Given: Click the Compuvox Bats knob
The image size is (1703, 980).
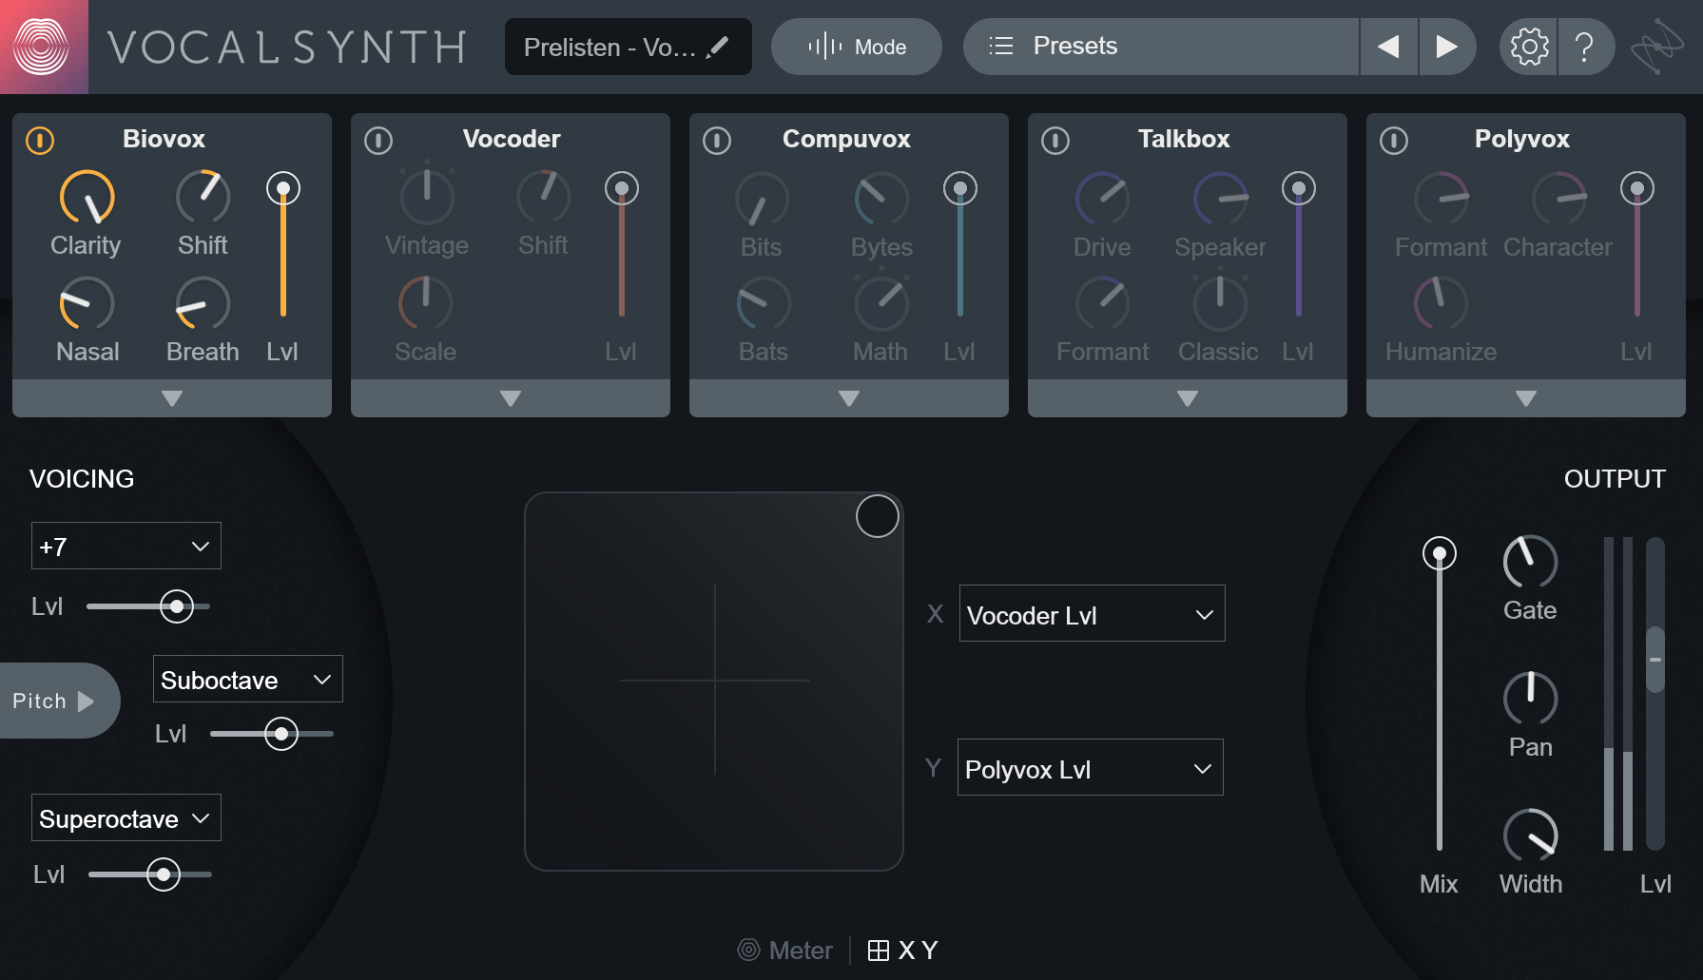Looking at the screenshot, I should [x=764, y=304].
